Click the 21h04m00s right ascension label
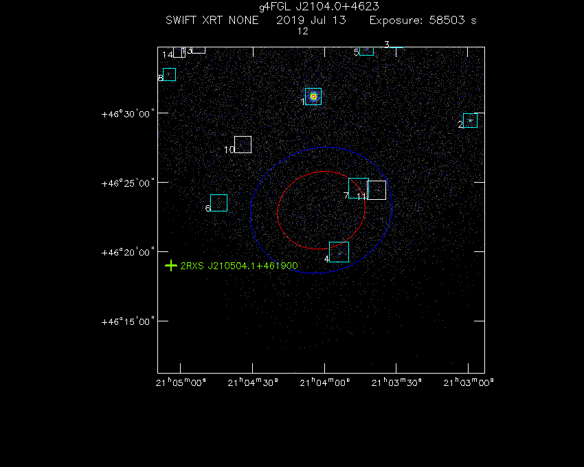Screen dimensions: 584x467 325,383
